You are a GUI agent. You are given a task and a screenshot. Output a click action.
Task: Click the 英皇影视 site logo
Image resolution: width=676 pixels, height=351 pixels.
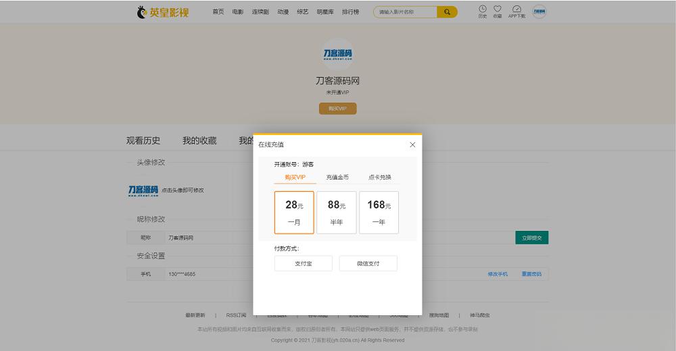point(163,12)
